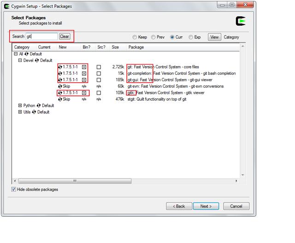
Task: Cycle install action icon for the gitk row
Action: coord(60,93)
